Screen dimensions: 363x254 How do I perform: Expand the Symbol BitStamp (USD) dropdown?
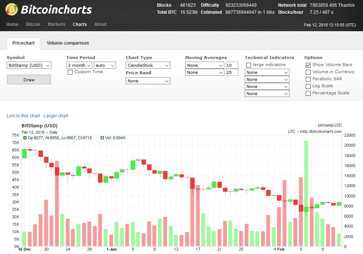point(29,65)
